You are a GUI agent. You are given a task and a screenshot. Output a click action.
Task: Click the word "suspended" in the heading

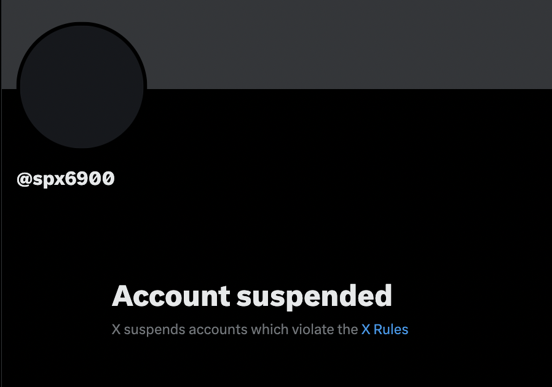(314, 297)
